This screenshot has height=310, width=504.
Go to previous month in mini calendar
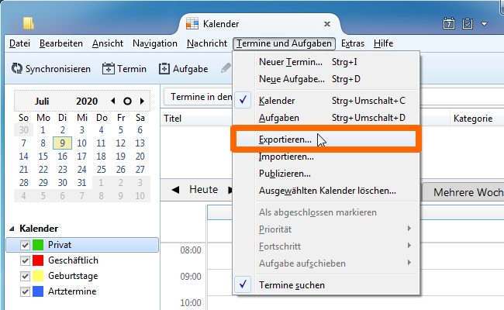tap(113, 102)
